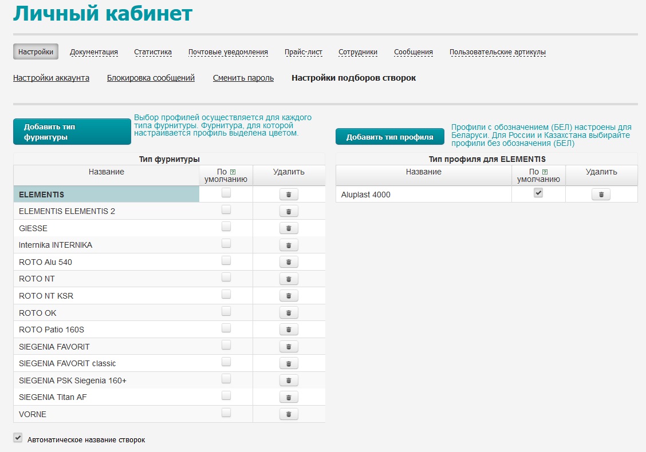Set ROTO NT as default hardware
646x452 pixels.
pos(226,277)
